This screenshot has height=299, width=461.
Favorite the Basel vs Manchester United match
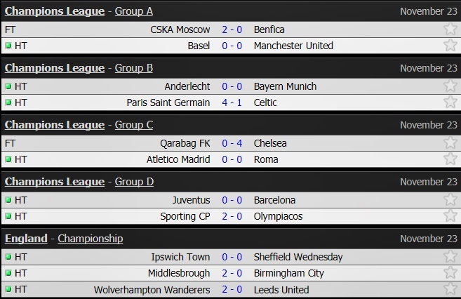(450, 46)
